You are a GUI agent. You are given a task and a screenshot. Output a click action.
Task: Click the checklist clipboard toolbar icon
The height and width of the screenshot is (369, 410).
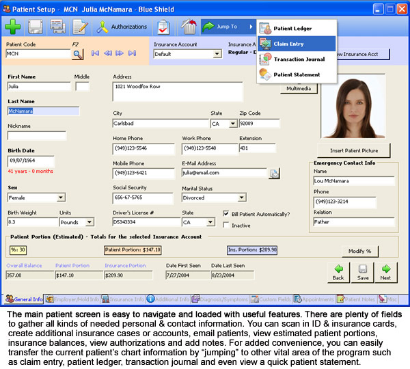(164, 27)
